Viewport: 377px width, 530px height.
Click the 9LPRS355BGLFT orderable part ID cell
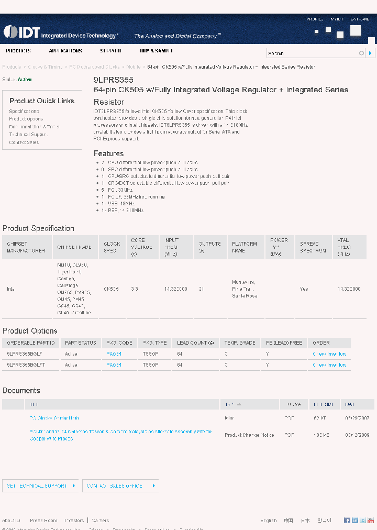[x=26, y=365]
